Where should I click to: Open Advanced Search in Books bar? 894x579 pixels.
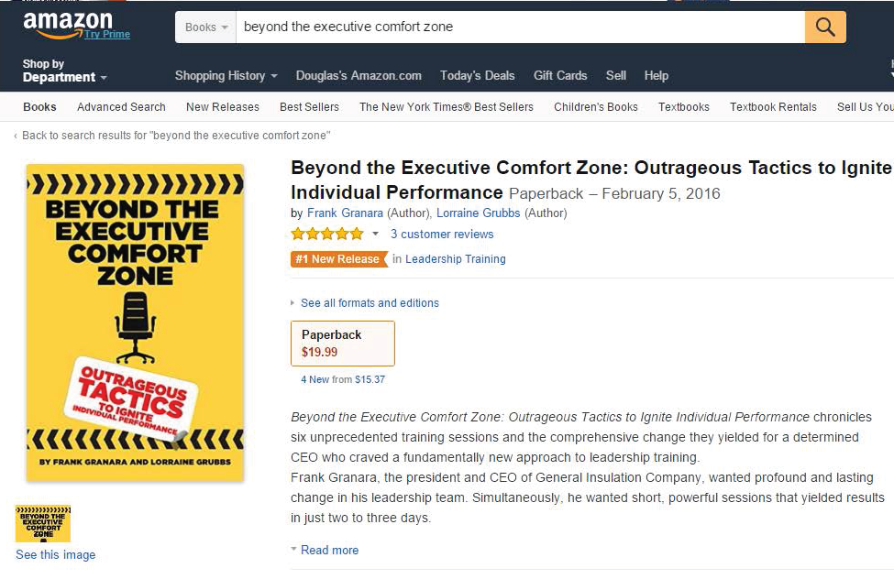coord(121,106)
